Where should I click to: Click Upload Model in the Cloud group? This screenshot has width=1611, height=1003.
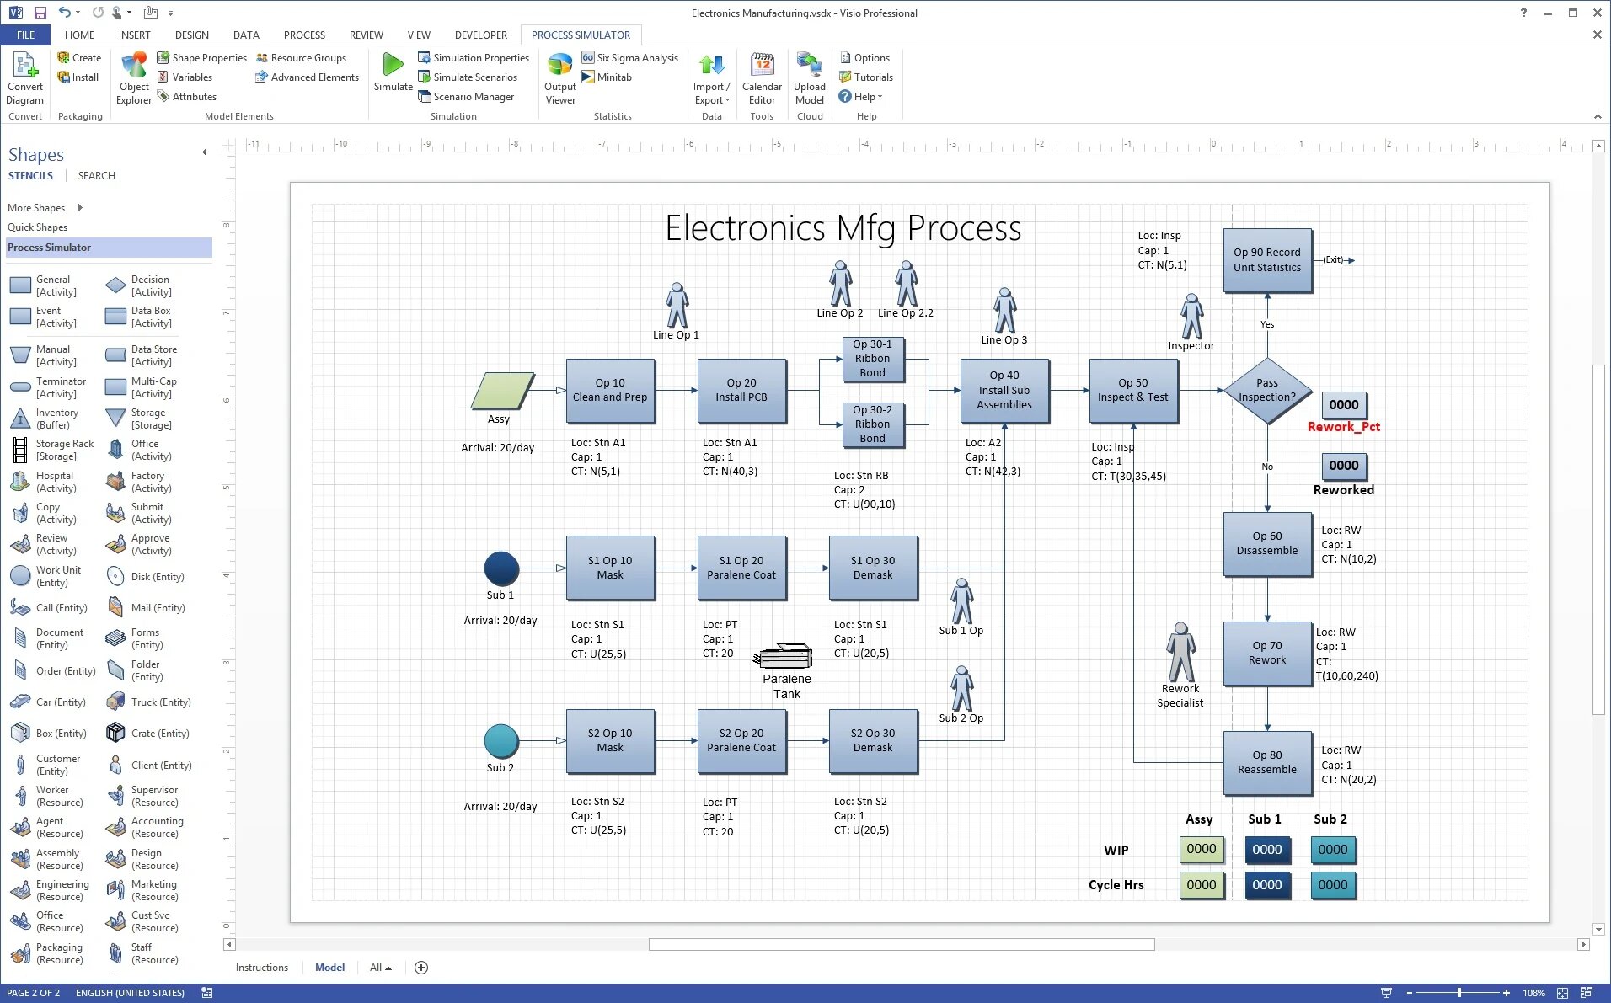pyautogui.click(x=808, y=76)
